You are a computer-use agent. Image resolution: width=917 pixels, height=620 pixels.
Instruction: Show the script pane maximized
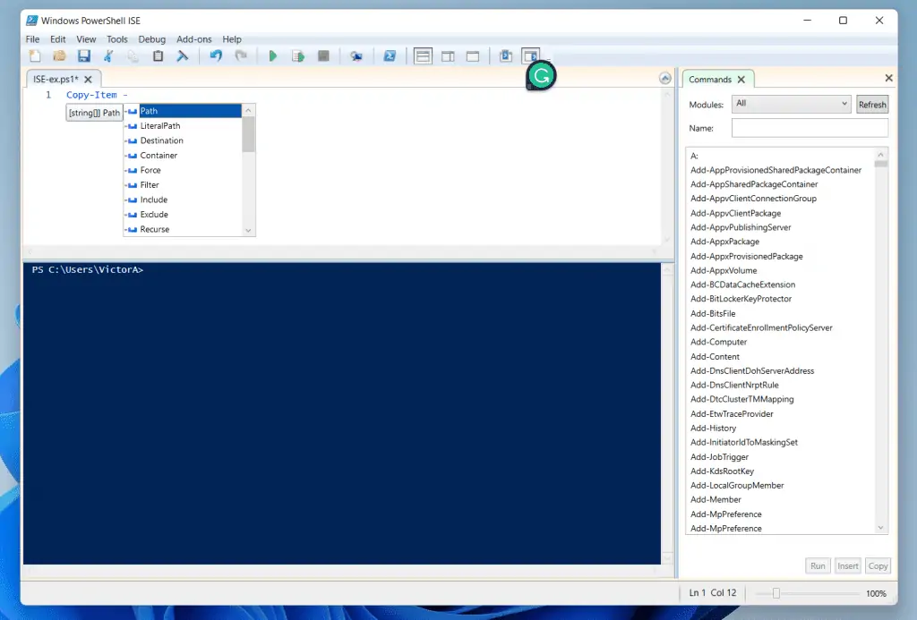473,56
